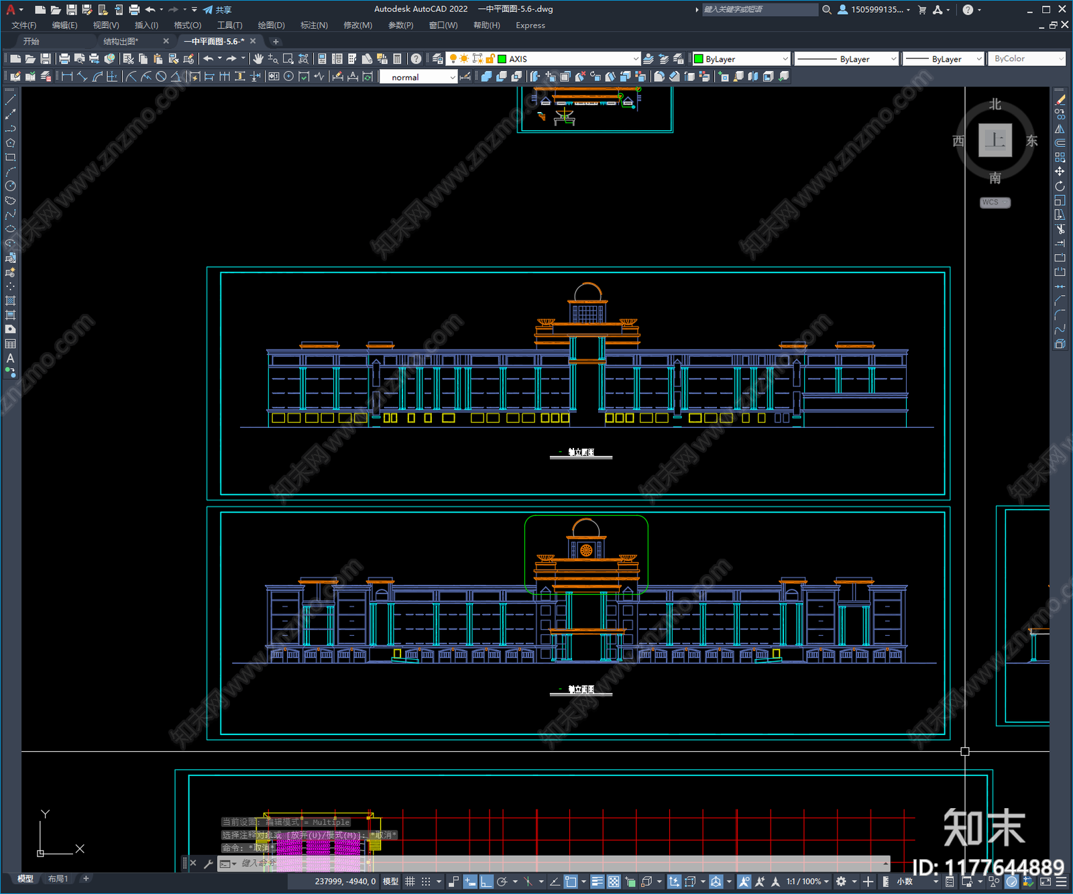Toggle polar tracking in status bar
The image size is (1073, 894).
(x=502, y=881)
